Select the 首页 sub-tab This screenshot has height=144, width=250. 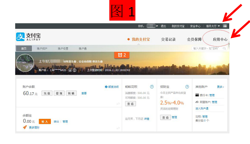(x=24, y=48)
